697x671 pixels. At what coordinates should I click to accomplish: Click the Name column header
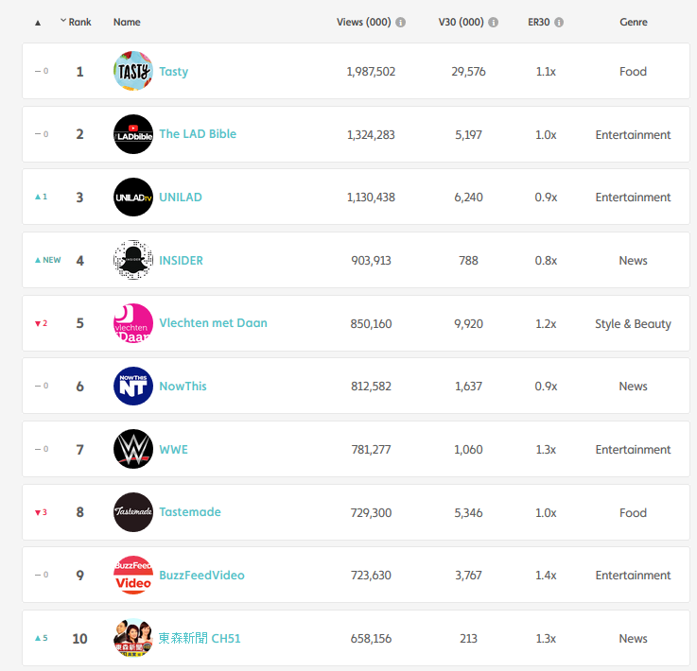tap(127, 22)
